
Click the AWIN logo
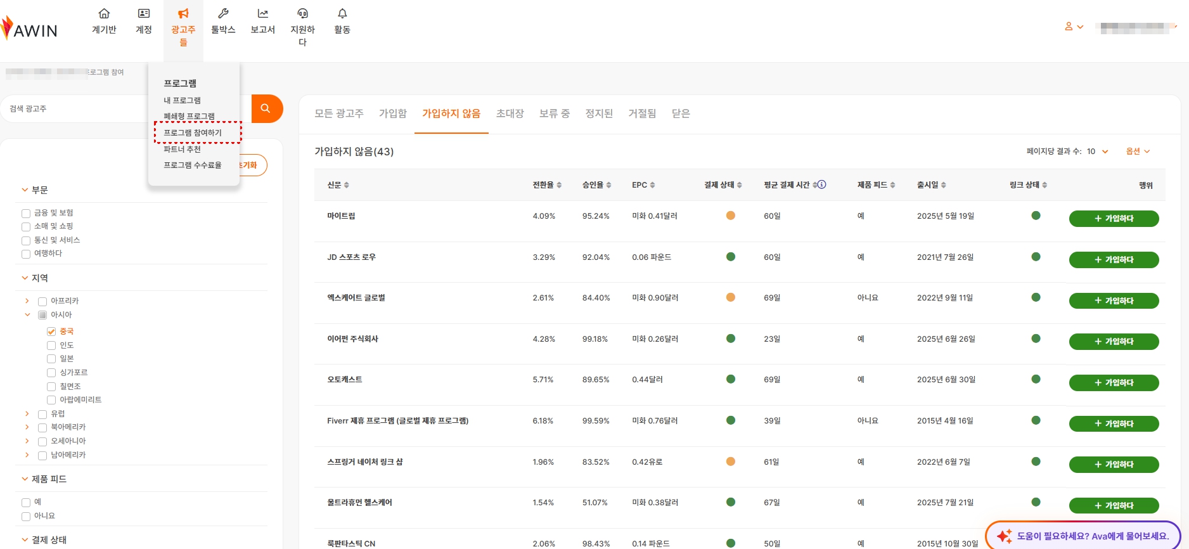coord(29,29)
